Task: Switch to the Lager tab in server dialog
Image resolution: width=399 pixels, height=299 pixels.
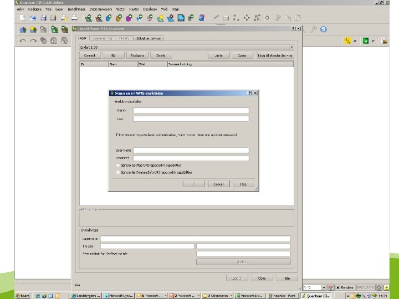Action: 83,38
